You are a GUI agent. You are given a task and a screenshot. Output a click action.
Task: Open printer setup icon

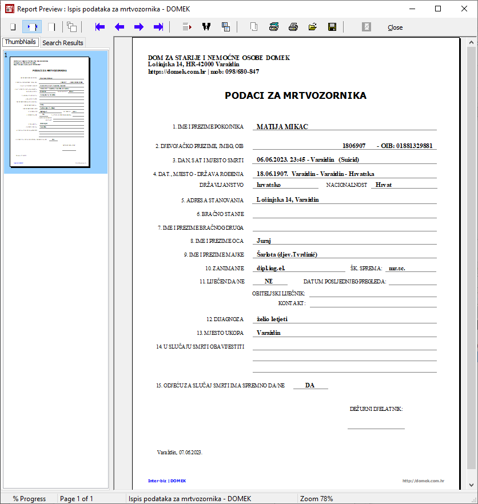(274, 27)
